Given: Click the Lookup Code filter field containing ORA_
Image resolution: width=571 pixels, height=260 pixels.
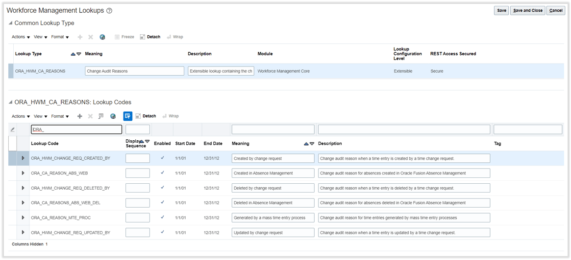Looking at the screenshot, I should (76, 130).
